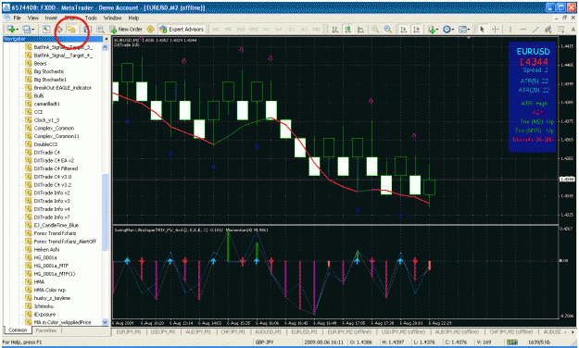Select the Trendline drawing tool

pos(535,29)
